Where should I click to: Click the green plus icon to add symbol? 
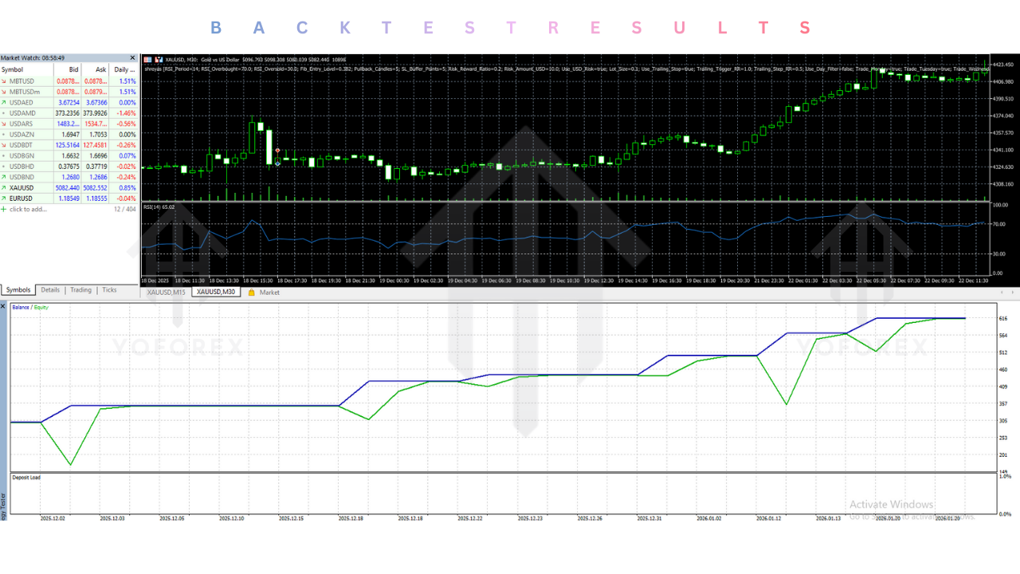pos(3,209)
